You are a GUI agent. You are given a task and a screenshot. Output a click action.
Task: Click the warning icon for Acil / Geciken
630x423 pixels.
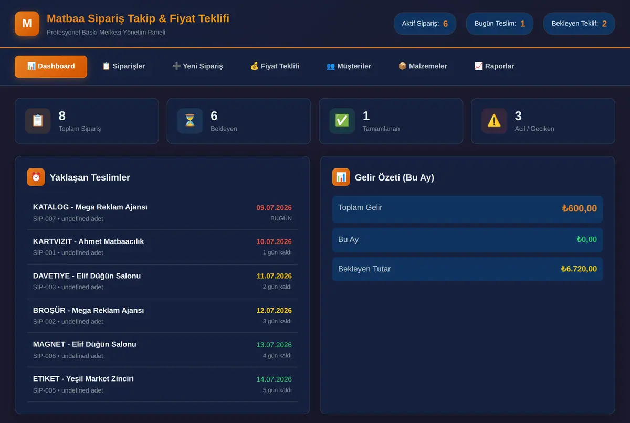pos(494,121)
